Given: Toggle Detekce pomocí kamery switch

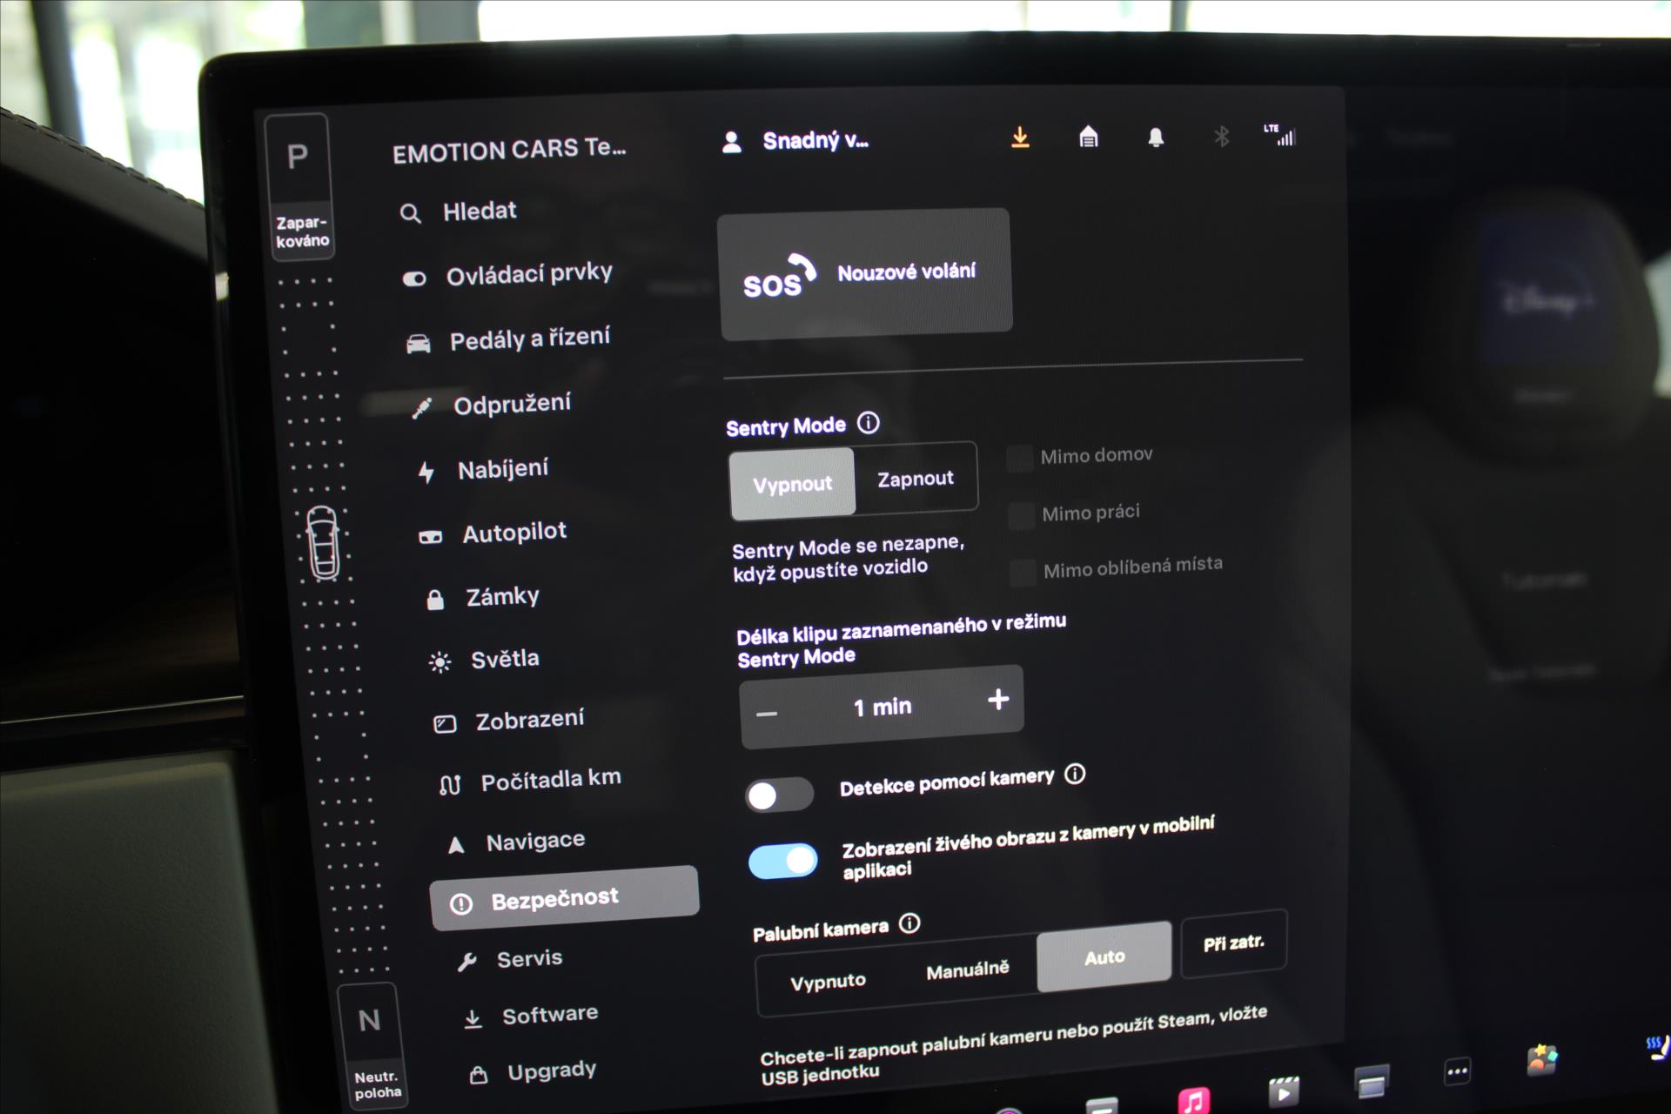Looking at the screenshot, I should (779, 795).
